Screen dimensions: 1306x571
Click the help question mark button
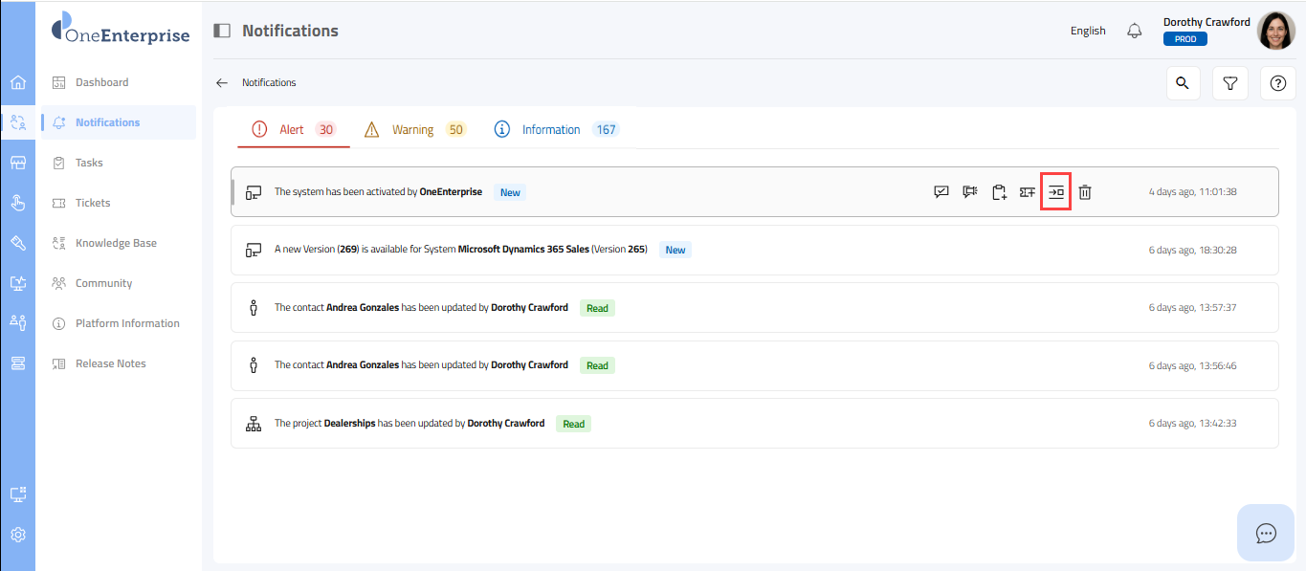[1277, 83]
